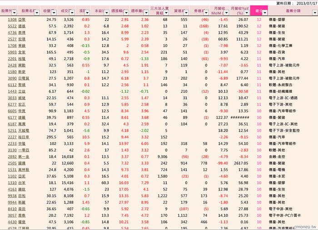
Task: Open stock code link 1310
Action: (12, 183)
